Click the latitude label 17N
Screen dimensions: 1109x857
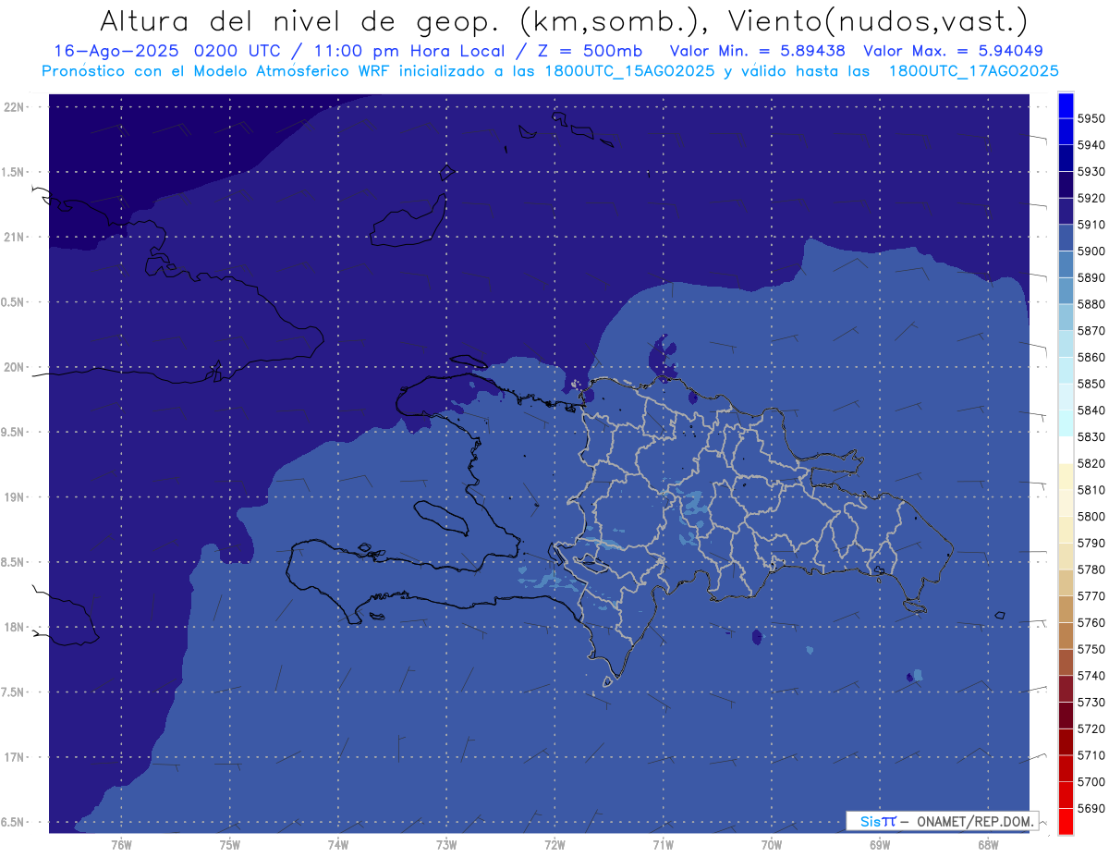[14, 757]
